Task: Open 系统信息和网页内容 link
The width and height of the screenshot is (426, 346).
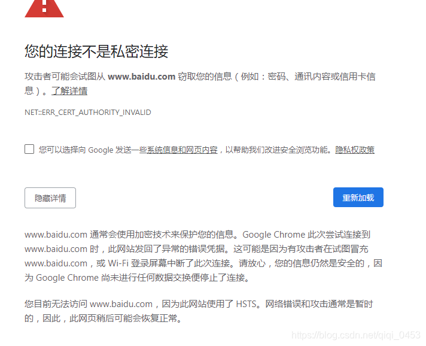Action: [182, 150]
